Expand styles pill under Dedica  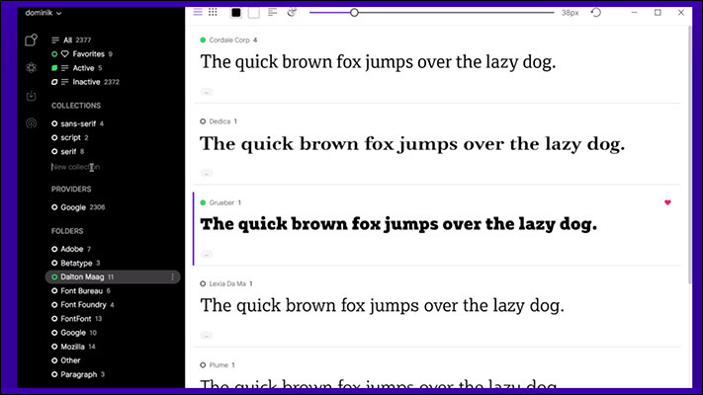click(x=207, y=173)
